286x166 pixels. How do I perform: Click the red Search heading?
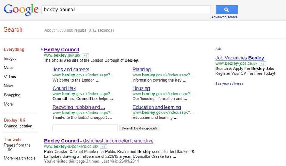(13, 29)
